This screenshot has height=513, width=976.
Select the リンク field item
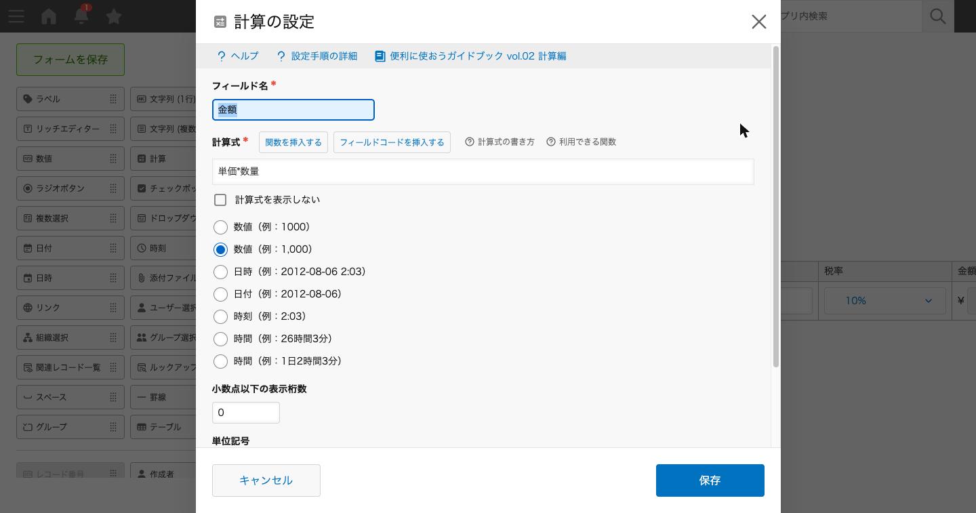pyautogui.click(x=70, y=308)
